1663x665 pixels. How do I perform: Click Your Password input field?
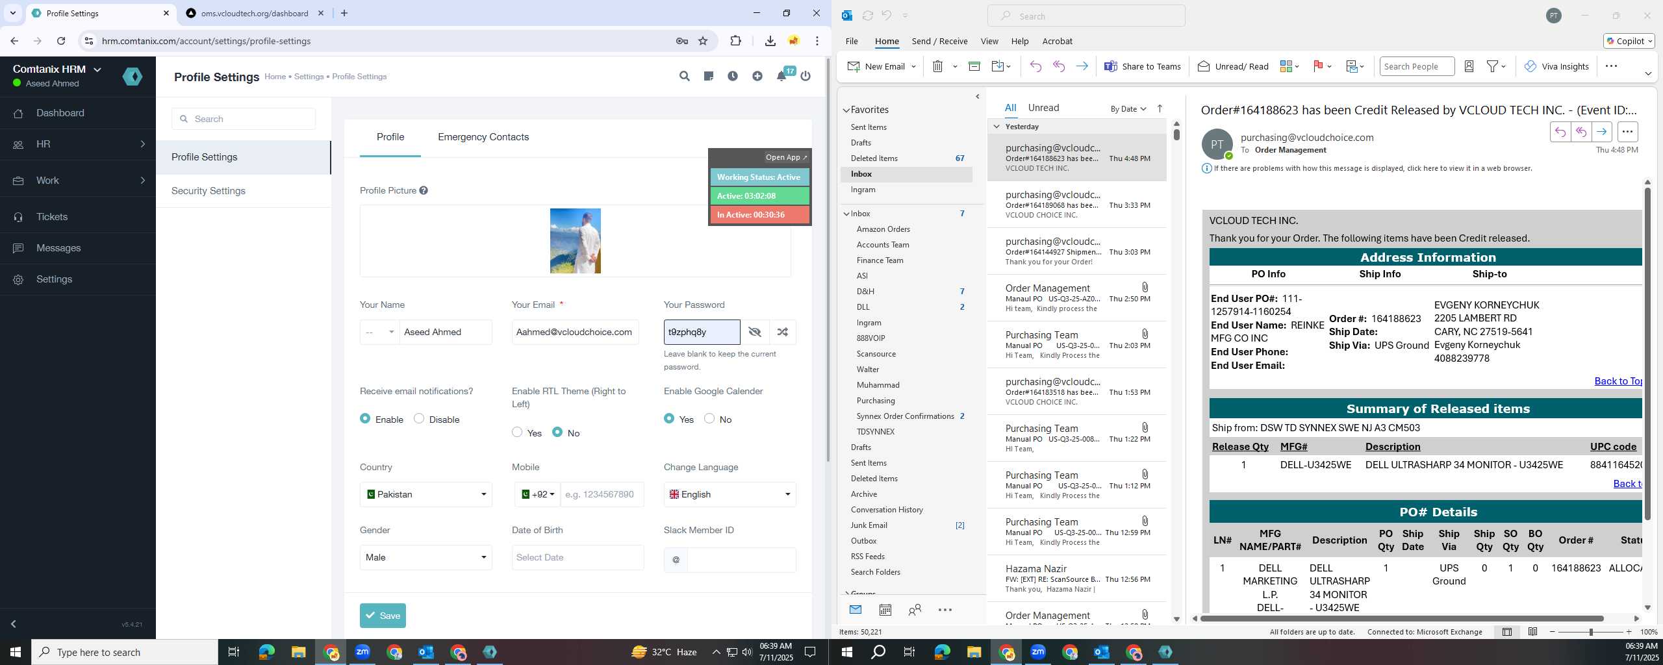click(x=702, y=332)
